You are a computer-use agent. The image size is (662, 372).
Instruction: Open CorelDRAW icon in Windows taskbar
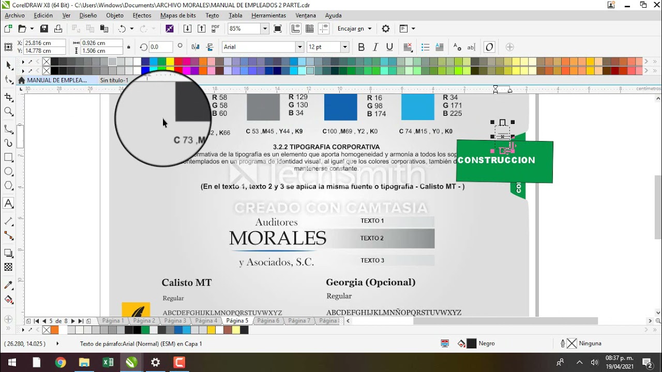pos(131,362)
